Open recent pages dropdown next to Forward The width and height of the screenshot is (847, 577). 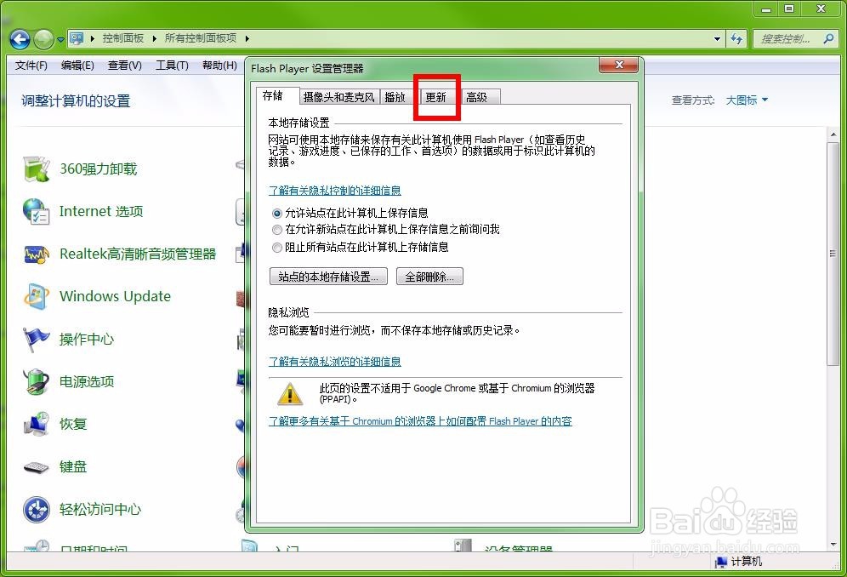(60, 39)
